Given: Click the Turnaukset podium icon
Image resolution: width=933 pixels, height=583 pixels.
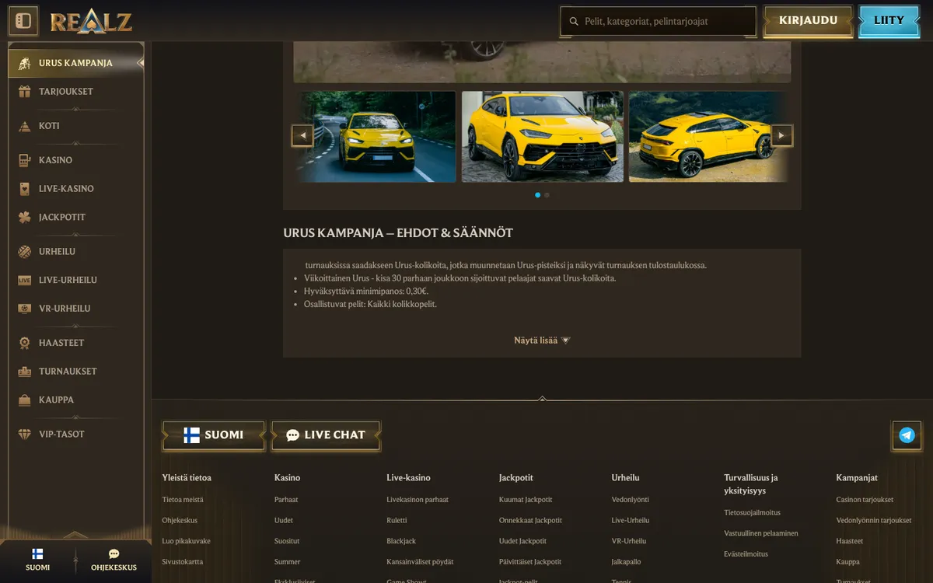Looking at the screenshot, I should pos(24,372).
